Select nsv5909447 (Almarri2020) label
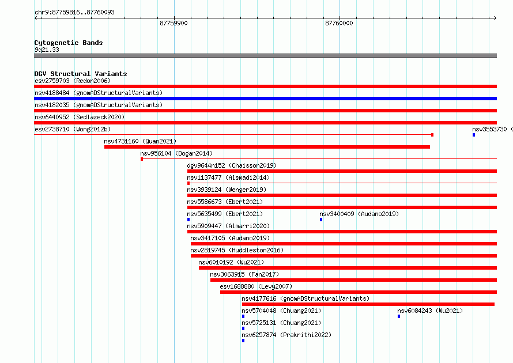The height and width of the screenshot is (363, 513). pyautogui.click(x=228, y=226)
